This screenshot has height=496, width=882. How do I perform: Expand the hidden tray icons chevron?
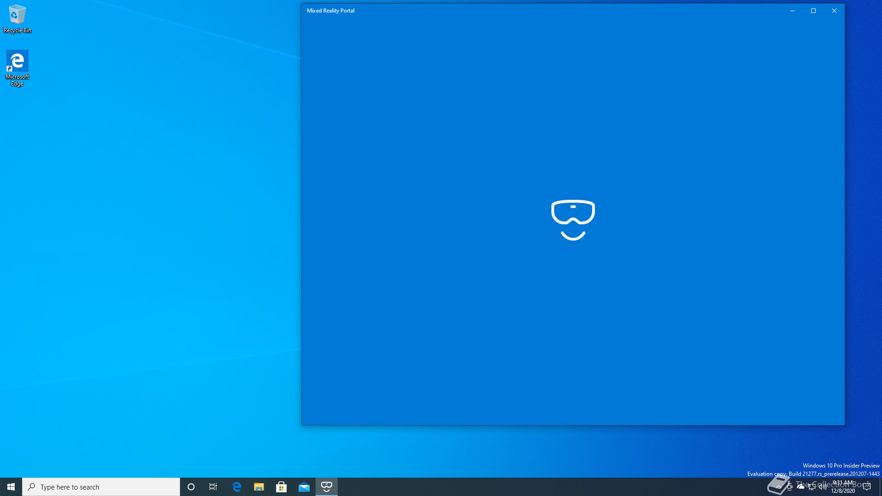point(779,487)
